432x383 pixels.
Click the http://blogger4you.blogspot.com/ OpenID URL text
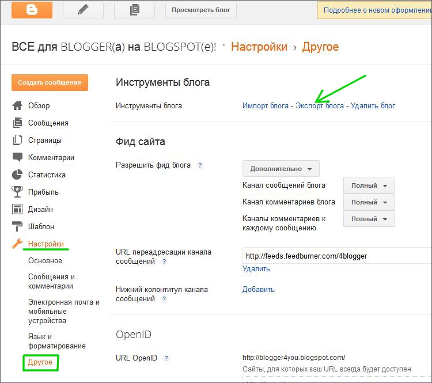(294, 358)
